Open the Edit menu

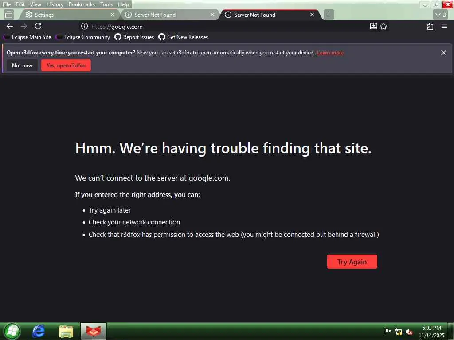(20, 4)
